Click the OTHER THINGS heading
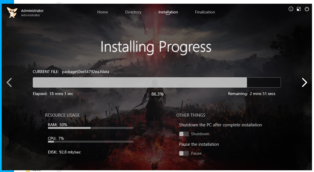Screen dimensions: 314x172 (x=191, y=115)
